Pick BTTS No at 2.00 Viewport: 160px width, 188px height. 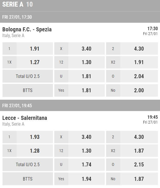point(132,90)
